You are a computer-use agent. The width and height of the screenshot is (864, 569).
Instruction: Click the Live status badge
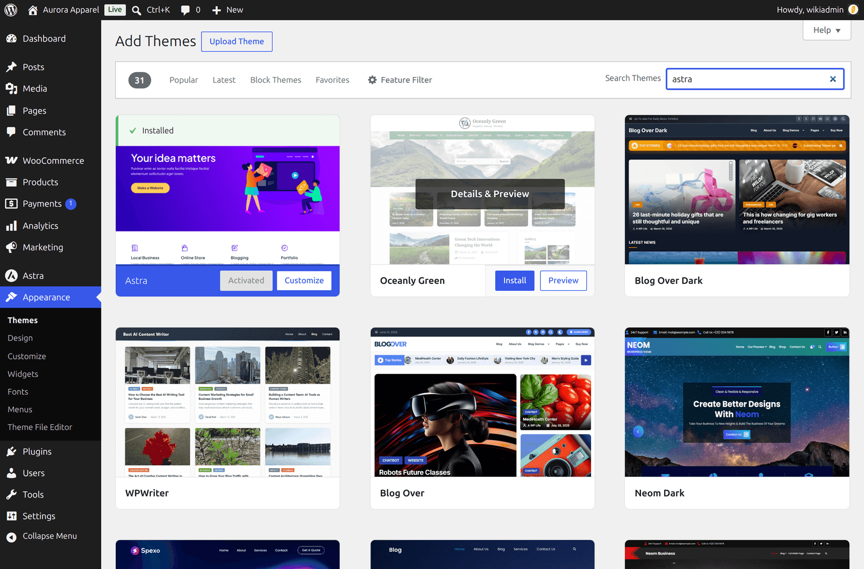[x=115, y=9]
